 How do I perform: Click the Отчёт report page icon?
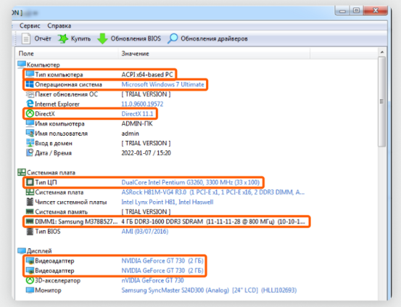pyautogui.click(x=26, y=38)
